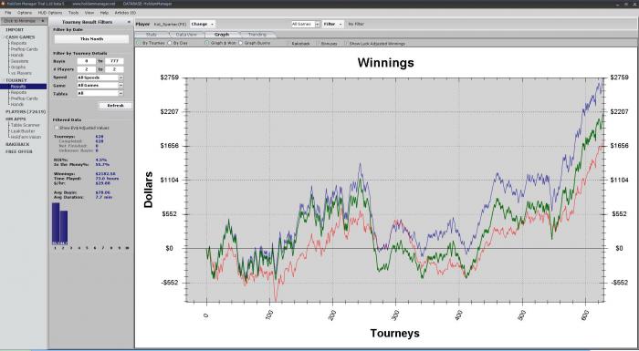Select CASH GAMES in the sidebar

pyautogui.click(x=20, y=37)
